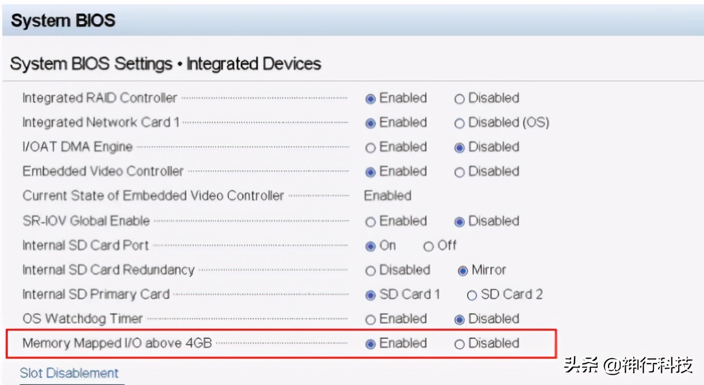Select Enabled for Integrated Network Card 1

[371, 123]
